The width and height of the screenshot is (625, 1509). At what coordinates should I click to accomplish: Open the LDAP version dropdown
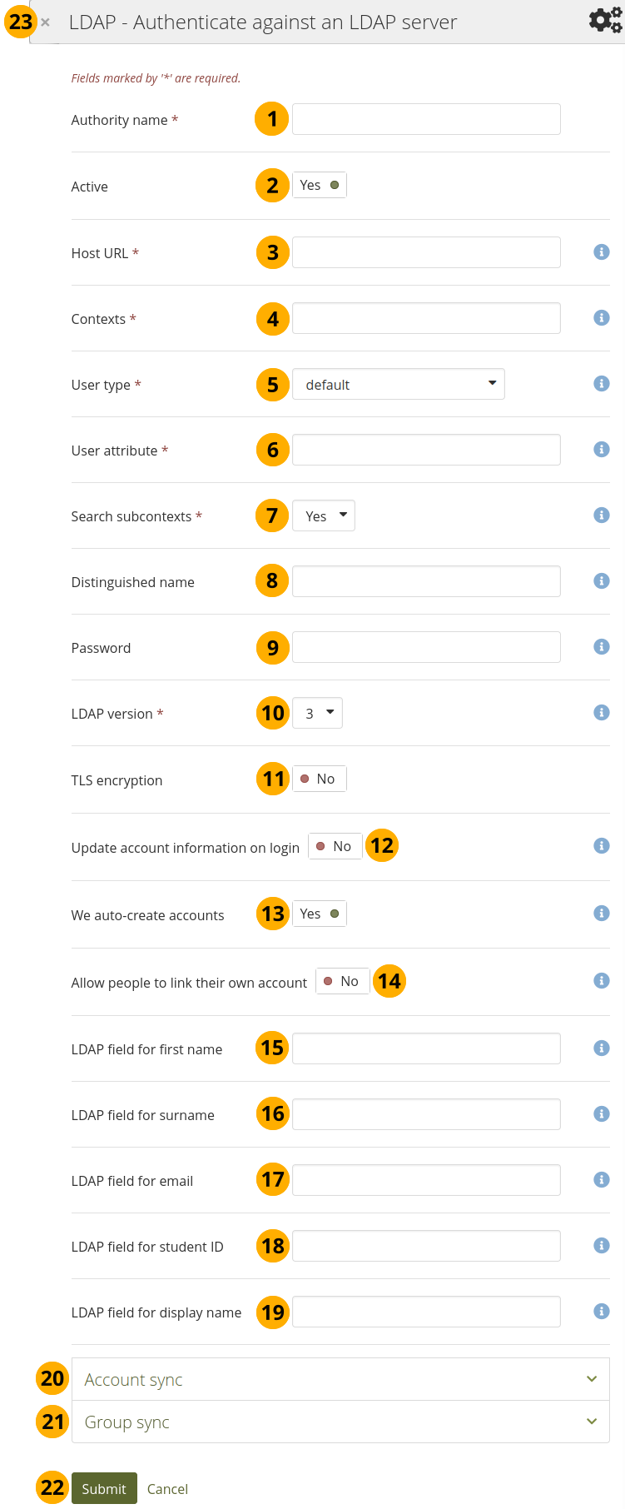point(317,713)
